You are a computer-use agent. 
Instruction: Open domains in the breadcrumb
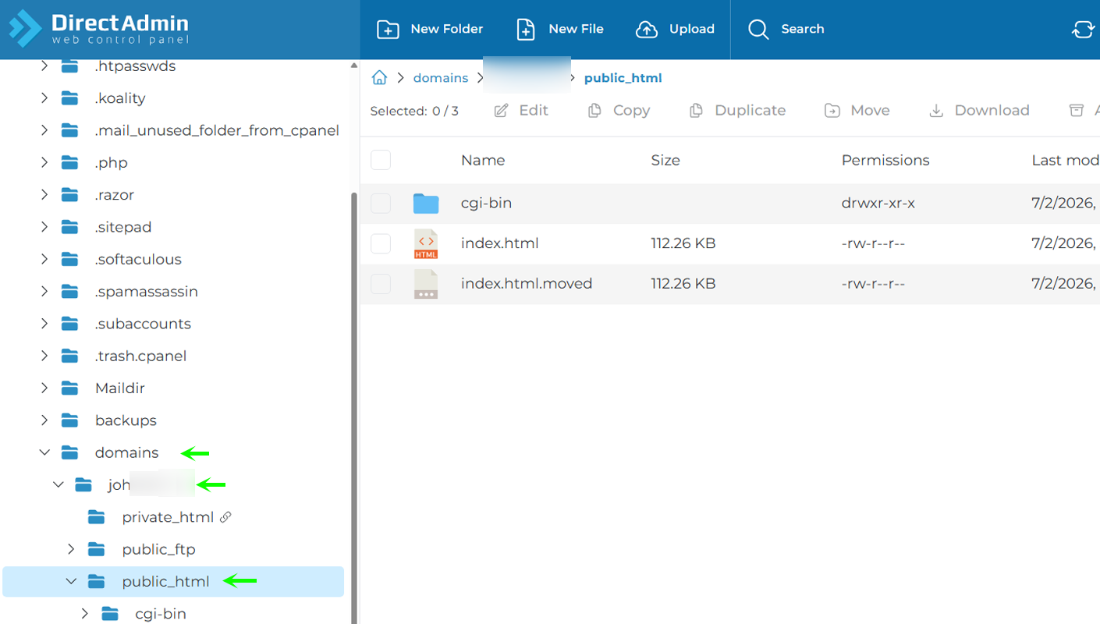[x=441, y=78]
